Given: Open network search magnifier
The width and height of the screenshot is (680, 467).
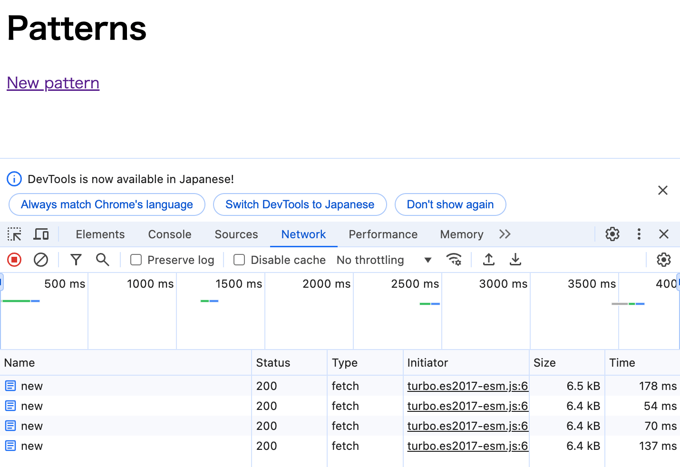Looking at the screenshot, I should 102,260.
